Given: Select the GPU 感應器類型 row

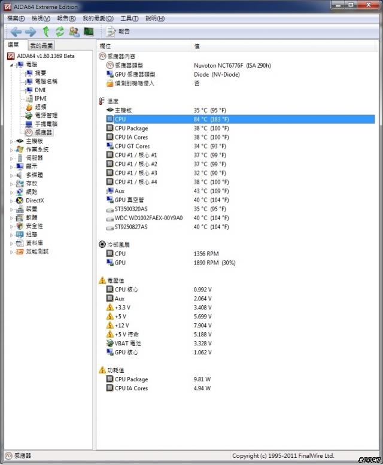Looking at the screenshot, I should [x=241, y=74].
